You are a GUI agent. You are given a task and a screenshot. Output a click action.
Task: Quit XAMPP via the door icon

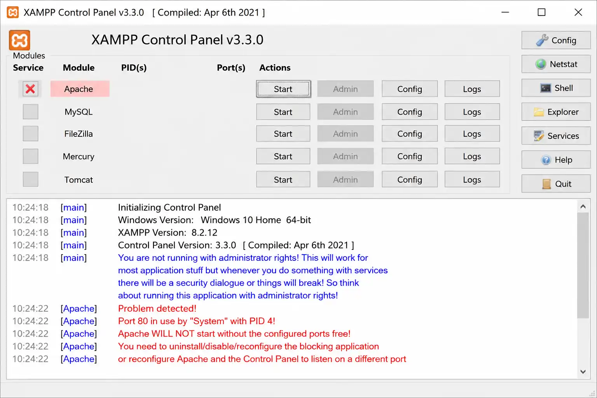click(x=556, y=184)
